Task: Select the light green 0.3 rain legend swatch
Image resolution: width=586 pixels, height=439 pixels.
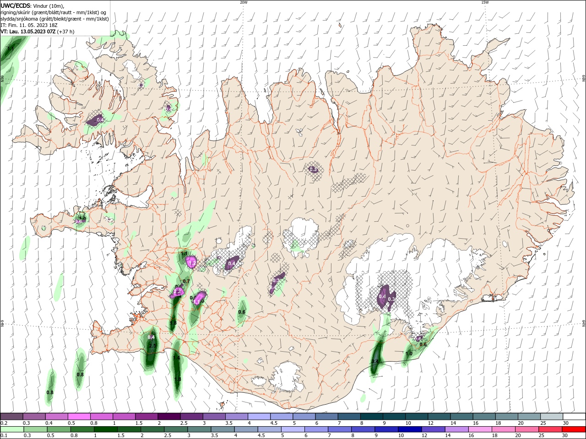Action: (35, 429)
